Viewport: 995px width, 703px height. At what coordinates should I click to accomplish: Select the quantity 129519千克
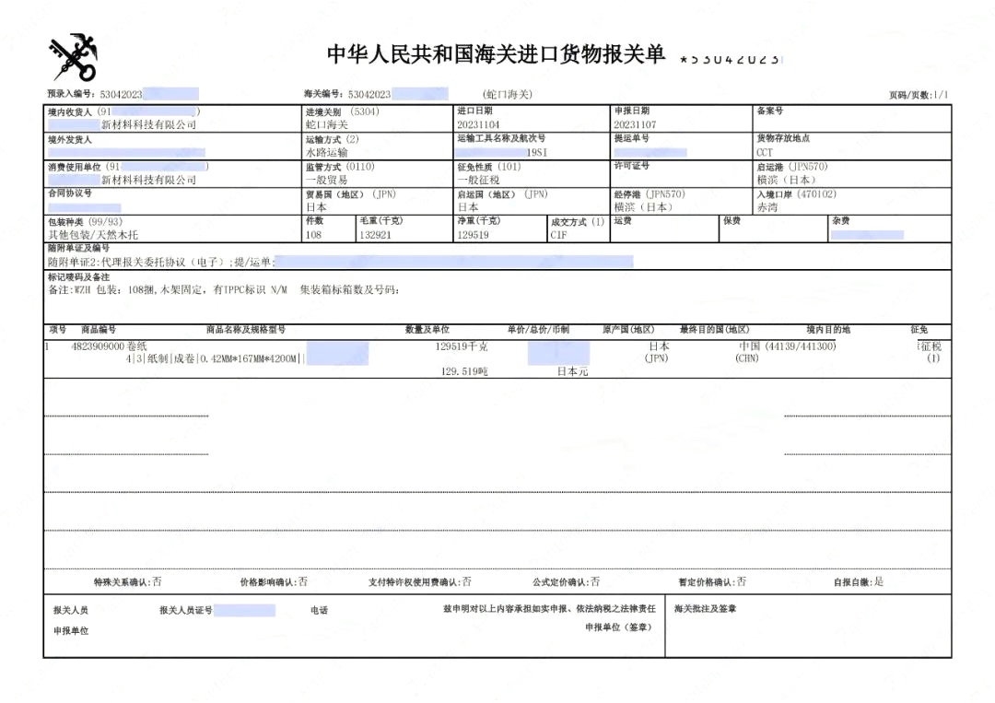[462, 346]
